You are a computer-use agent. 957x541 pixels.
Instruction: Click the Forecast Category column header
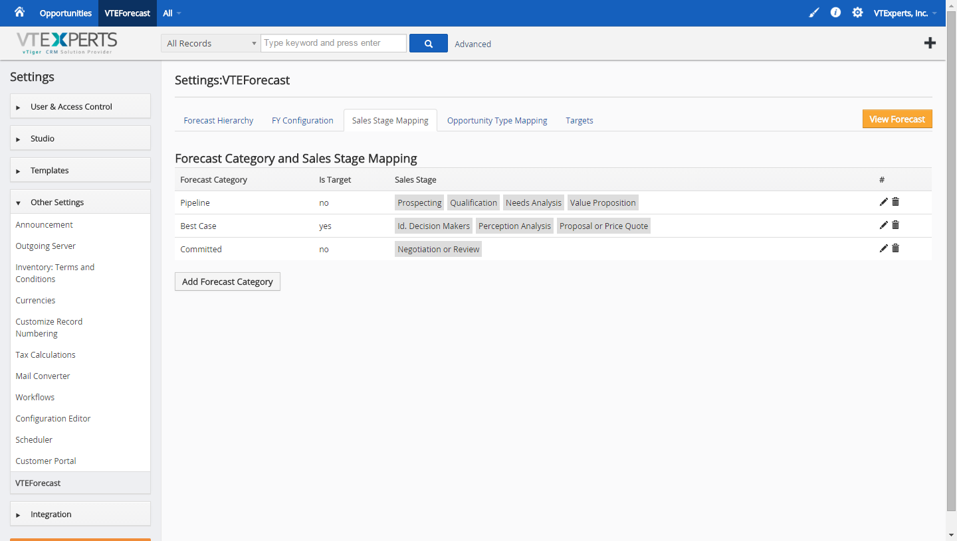214,179
